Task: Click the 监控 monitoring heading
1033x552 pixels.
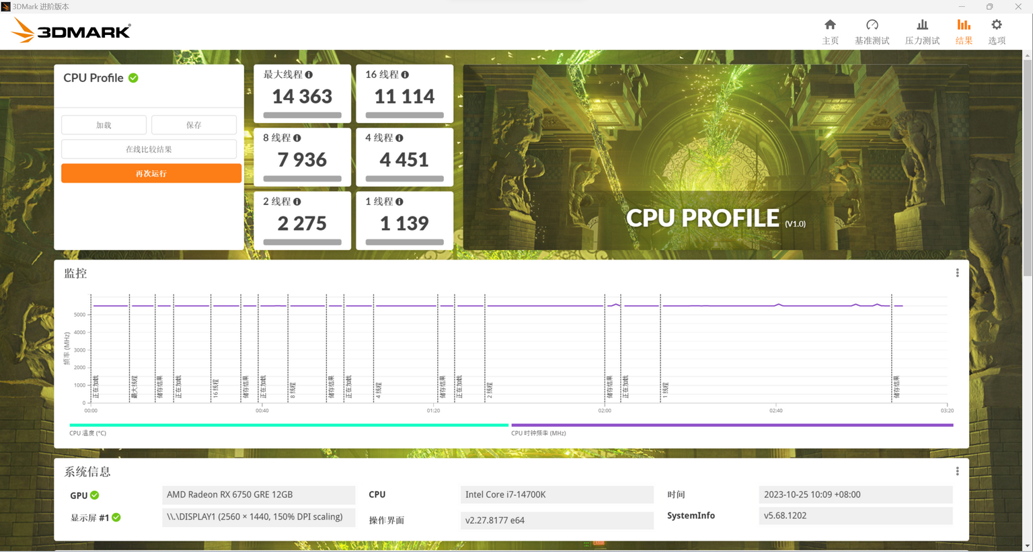Action: [x=75, y=273]
